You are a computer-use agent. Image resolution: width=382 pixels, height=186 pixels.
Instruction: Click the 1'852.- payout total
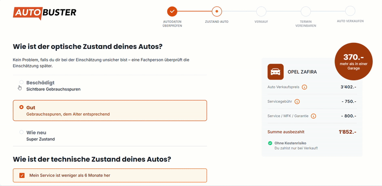[348, 132]
